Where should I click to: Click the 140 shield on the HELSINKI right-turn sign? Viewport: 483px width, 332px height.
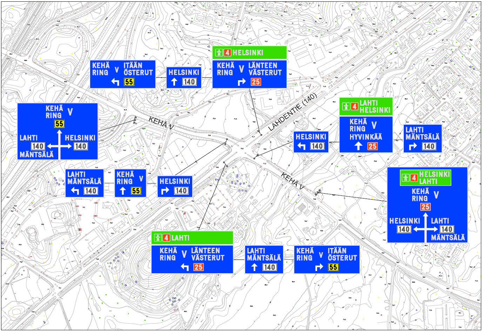pyautogui.click(x=181, y=191)
